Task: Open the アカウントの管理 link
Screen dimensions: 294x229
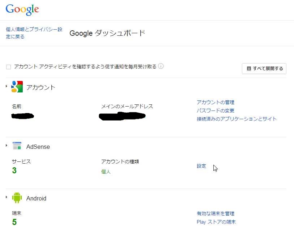Action: [216, 102]
